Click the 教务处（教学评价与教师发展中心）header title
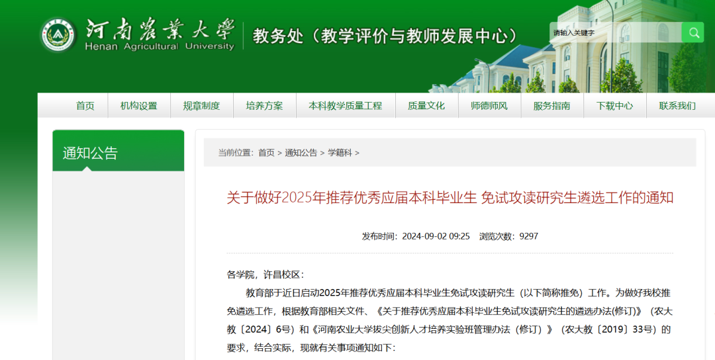 pos(387,36)
